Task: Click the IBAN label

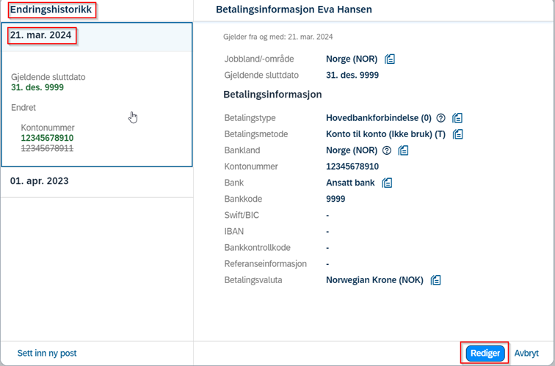Action: click(x=234, y=232)
